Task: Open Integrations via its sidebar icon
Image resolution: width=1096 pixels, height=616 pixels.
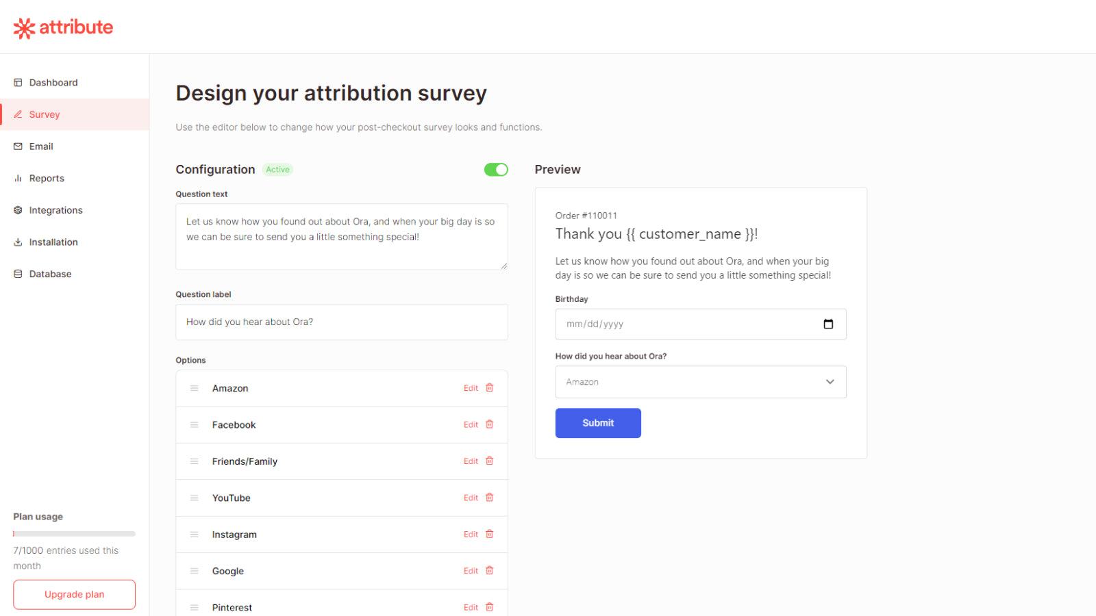Action: point(18,210)
